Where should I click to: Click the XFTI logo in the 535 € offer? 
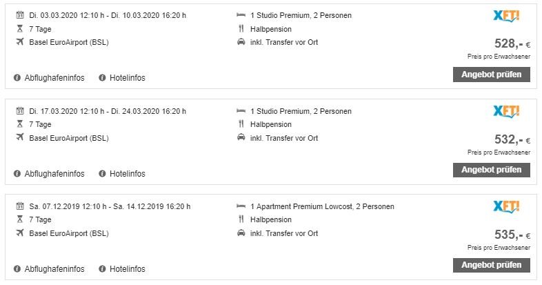point(508,206)
